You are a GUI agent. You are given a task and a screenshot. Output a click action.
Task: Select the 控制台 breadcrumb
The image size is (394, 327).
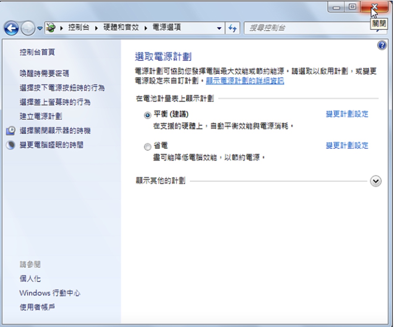click(x=79, y=28)
